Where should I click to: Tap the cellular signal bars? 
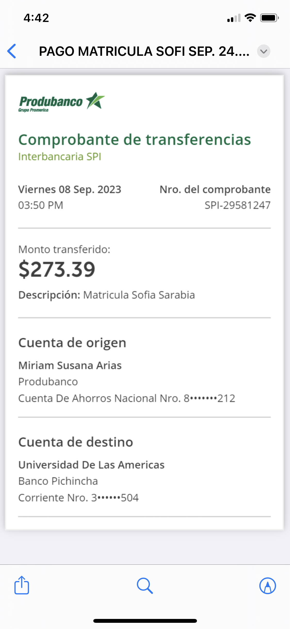click(234, 18)
